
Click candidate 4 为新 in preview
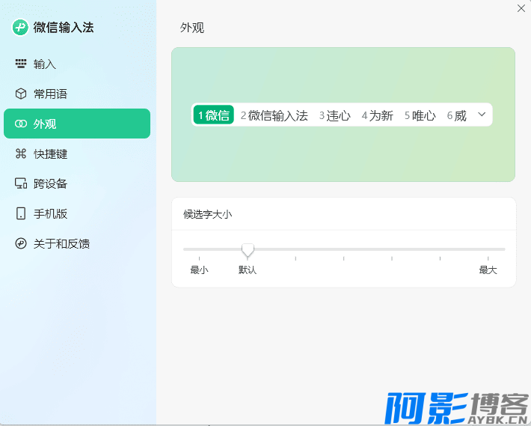tap(377, 115)
